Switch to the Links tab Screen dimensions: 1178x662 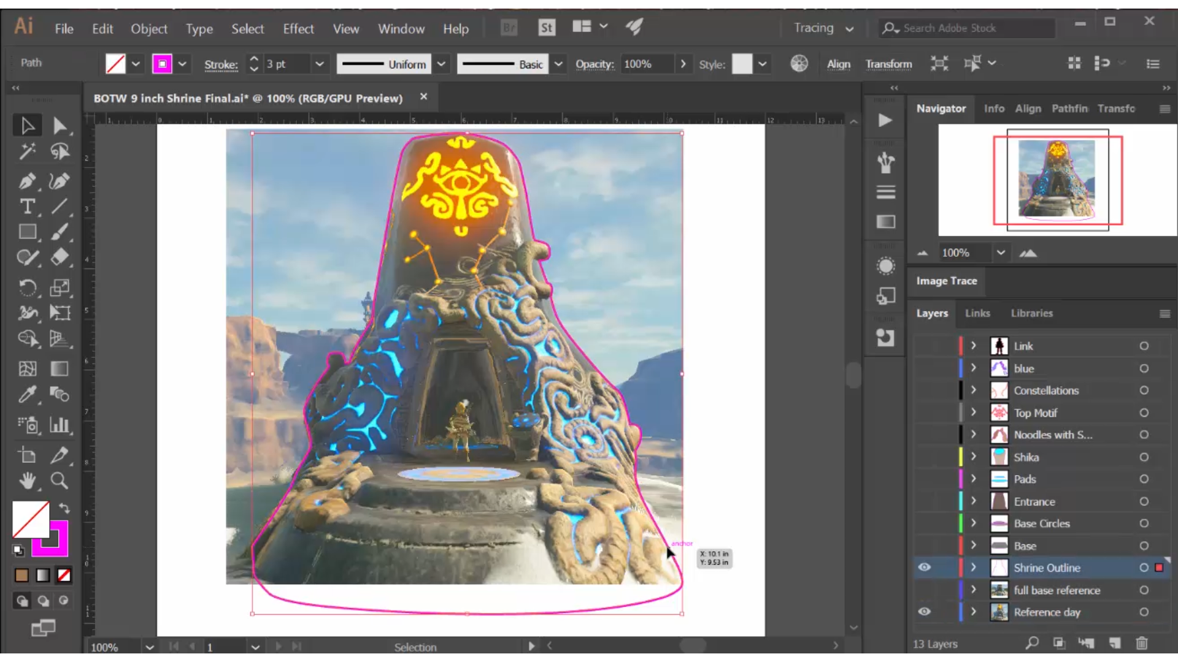point(977,313)
